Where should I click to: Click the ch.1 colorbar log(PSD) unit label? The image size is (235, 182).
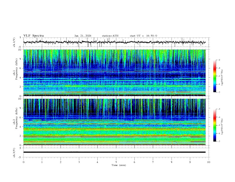tap(222, 78)
